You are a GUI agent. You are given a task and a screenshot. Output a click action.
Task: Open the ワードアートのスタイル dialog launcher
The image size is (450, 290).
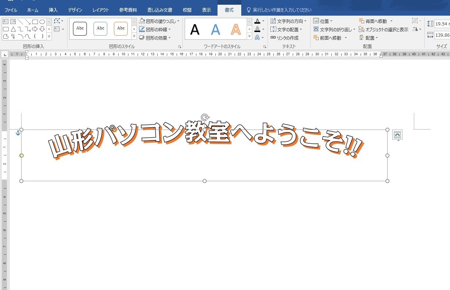point(265,47)
